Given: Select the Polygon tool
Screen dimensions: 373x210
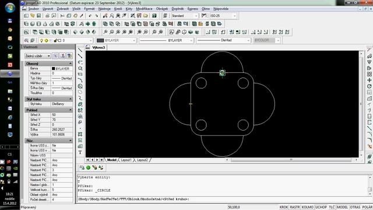Looking at the screenshot, I should click(x=80, y=68).
